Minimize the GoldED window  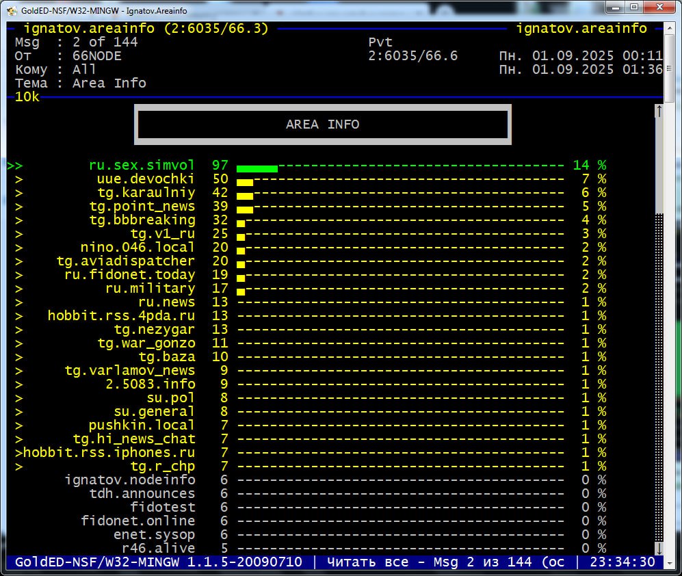614,8
